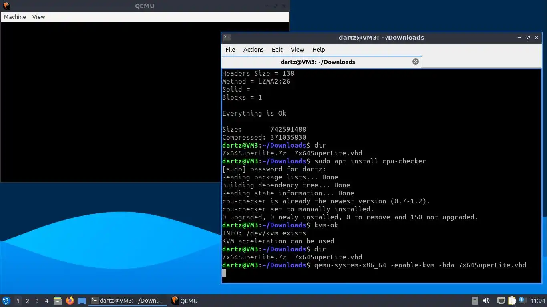
Task: Click the Size value 742591488
Action: pyautogui.click(x=288, y=129)
